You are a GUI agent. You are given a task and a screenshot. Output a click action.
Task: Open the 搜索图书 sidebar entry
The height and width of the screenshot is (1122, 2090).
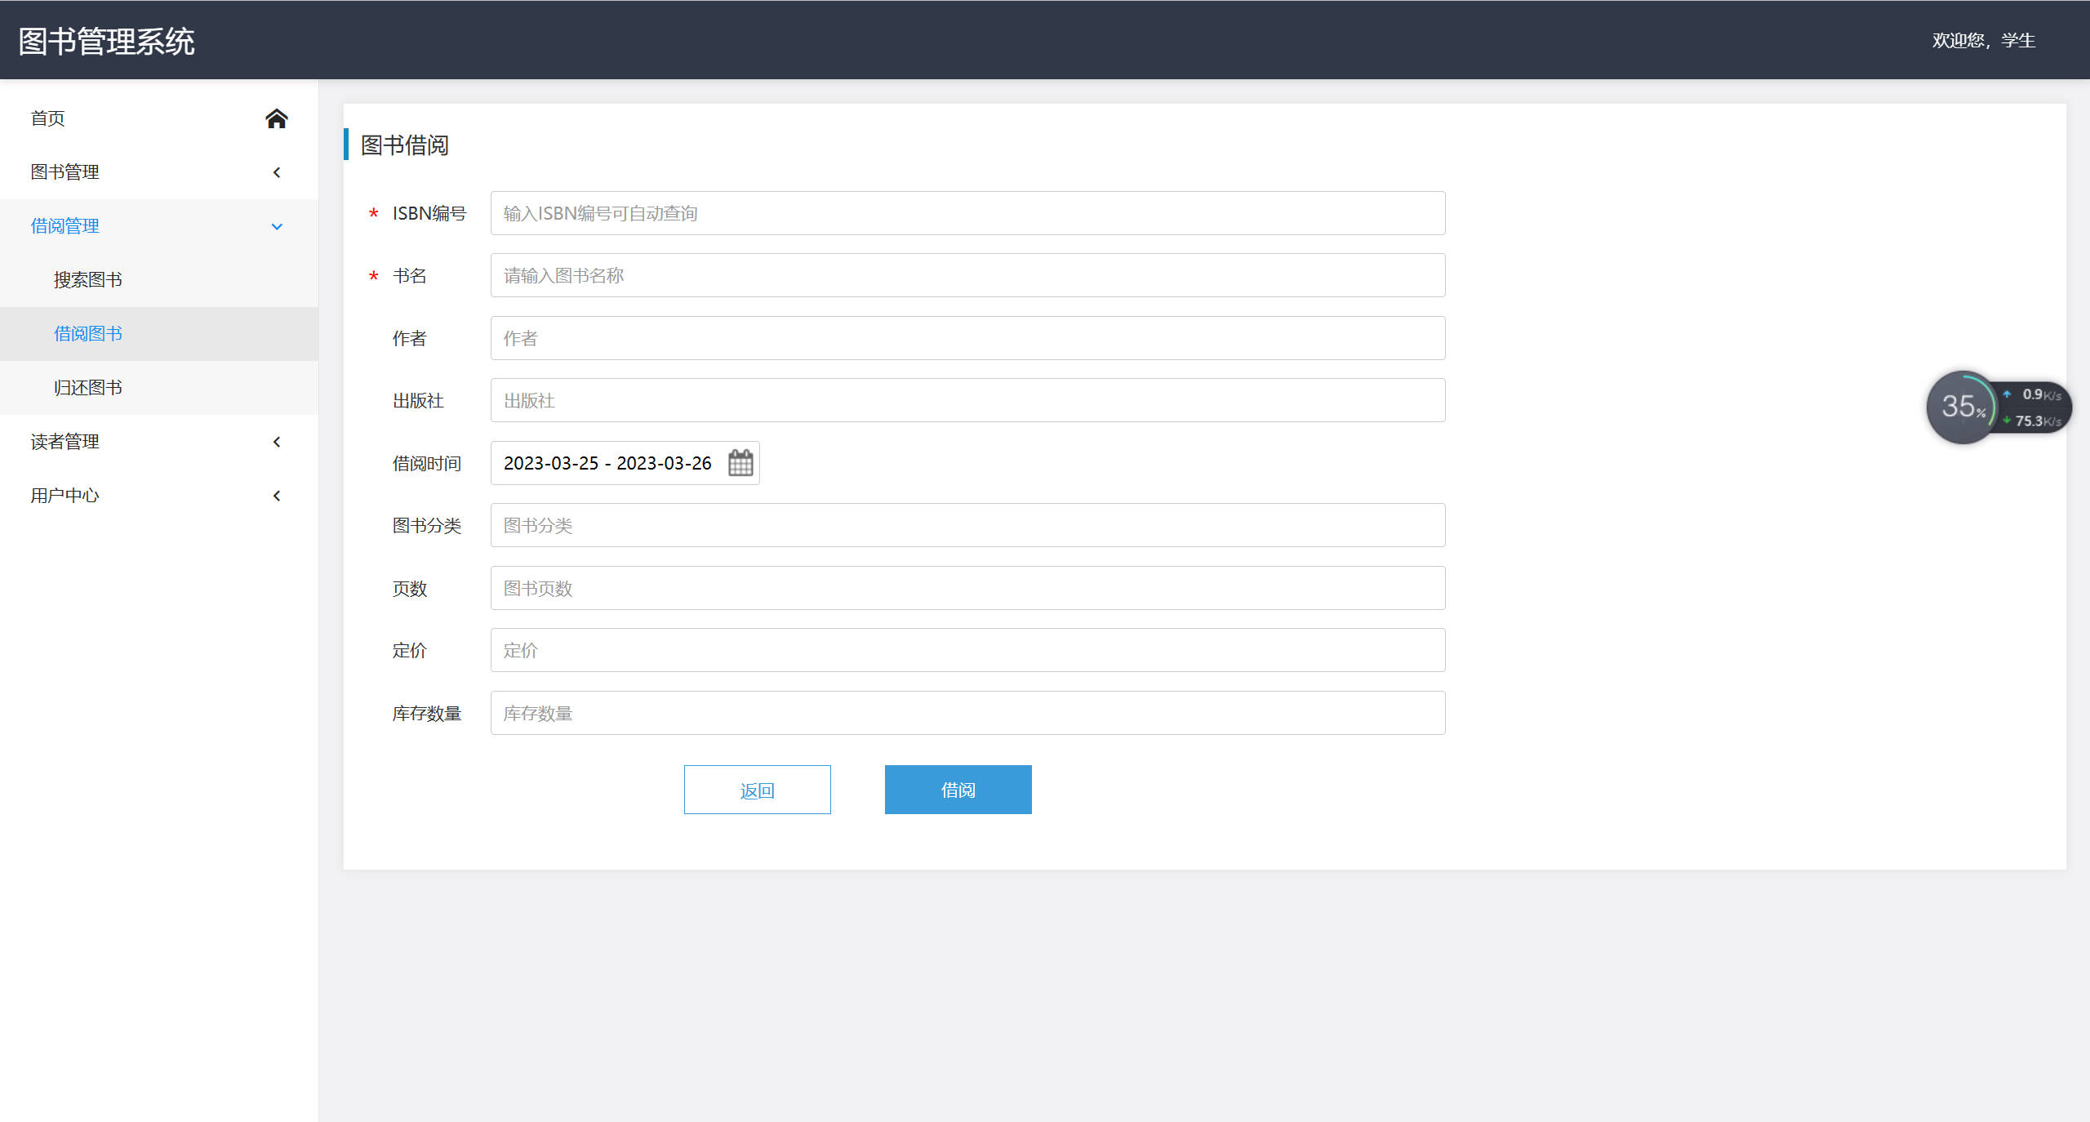click(87, 279)
